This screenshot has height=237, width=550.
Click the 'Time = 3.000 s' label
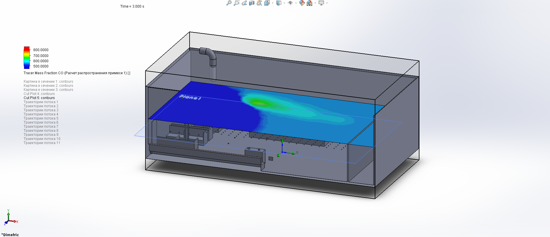coord(132,6)
